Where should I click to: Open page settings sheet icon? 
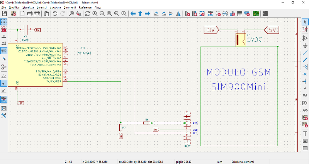22,13
